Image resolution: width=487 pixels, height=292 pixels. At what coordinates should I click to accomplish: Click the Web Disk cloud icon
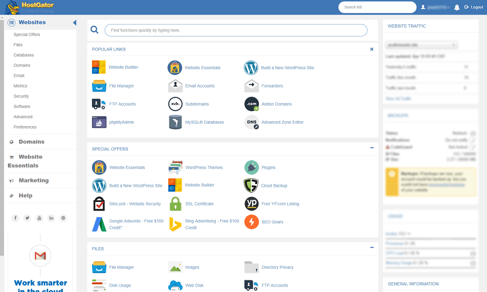coord(175,286)
